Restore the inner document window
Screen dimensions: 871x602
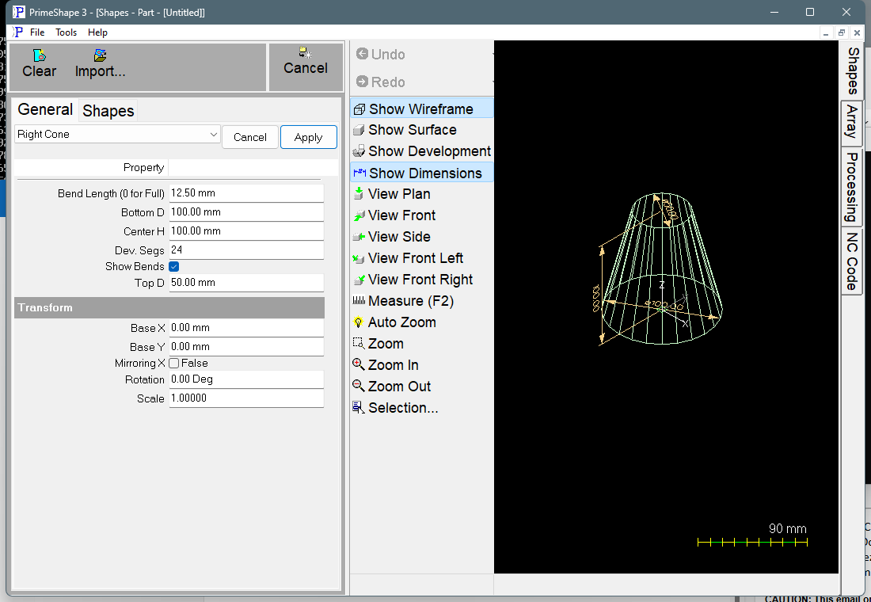(842, 33)
